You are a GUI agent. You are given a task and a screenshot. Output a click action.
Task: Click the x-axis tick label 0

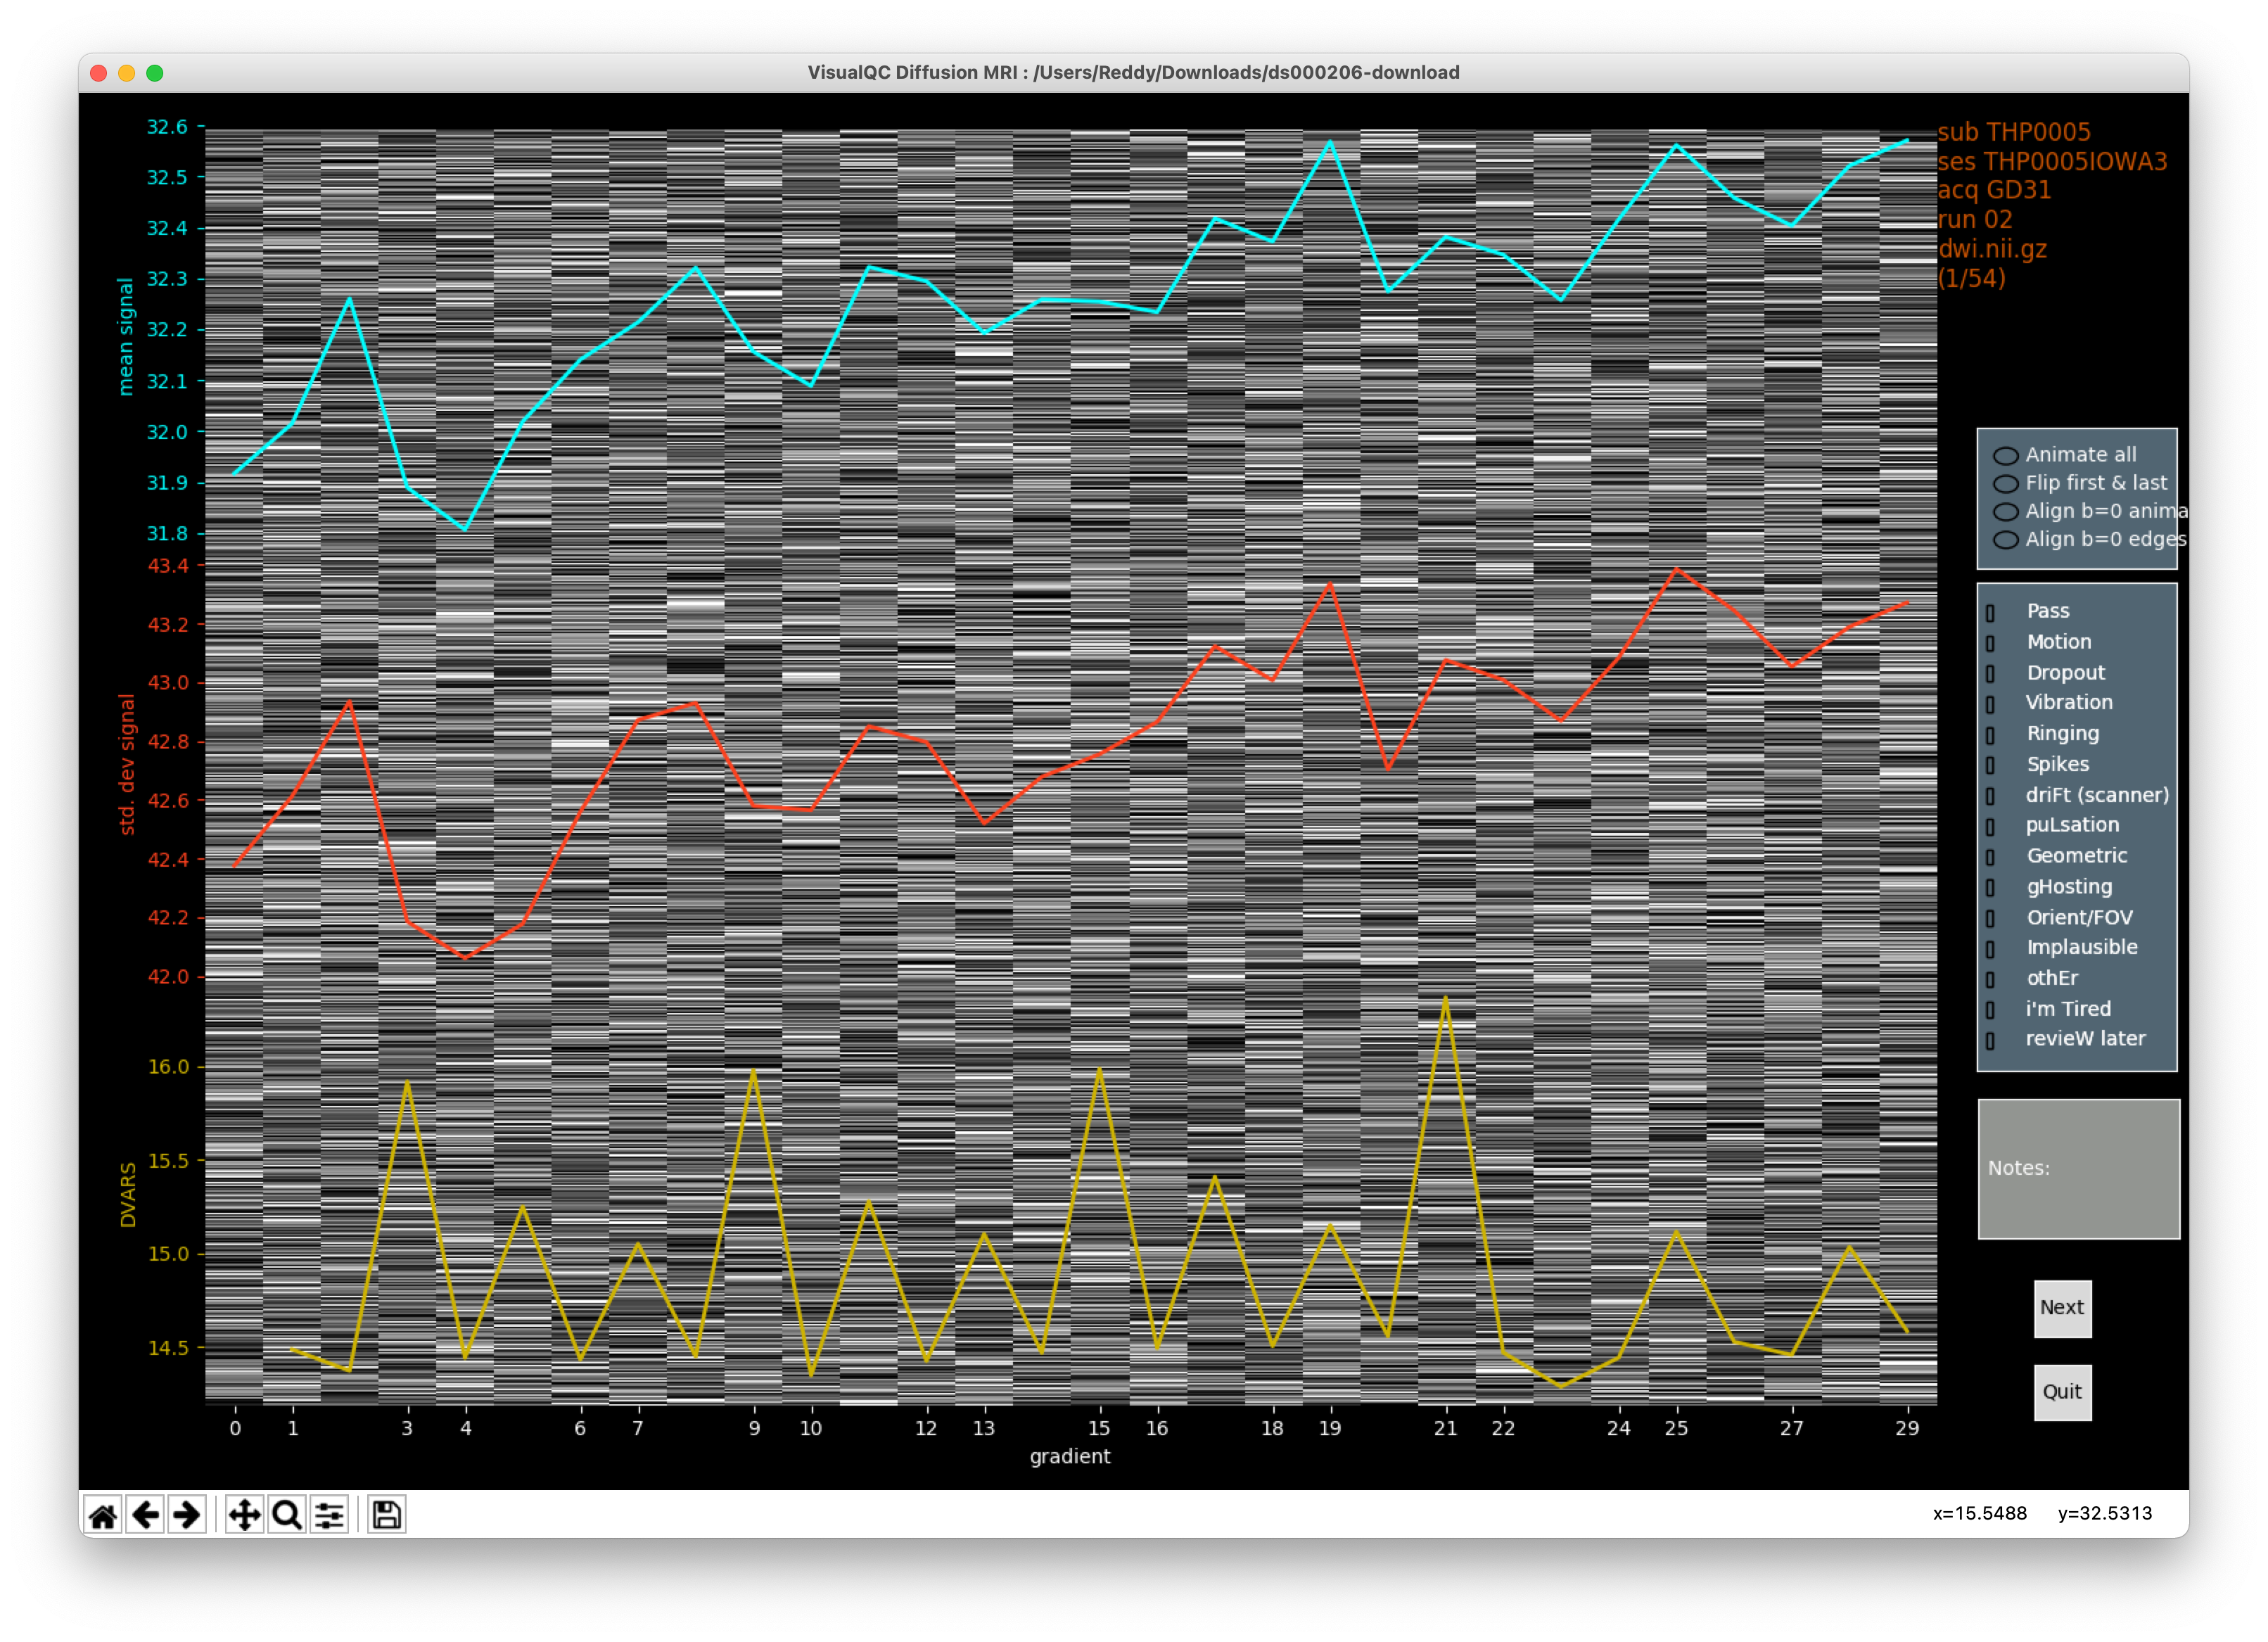[235, 1428]
